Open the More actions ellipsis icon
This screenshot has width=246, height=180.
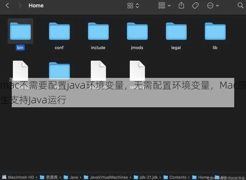pos(210,6)
